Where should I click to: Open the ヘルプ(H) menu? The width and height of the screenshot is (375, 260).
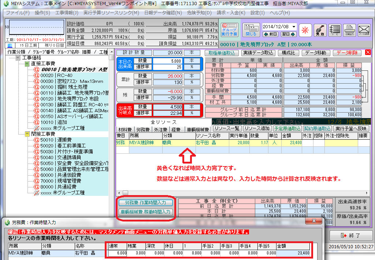[280, 13]
